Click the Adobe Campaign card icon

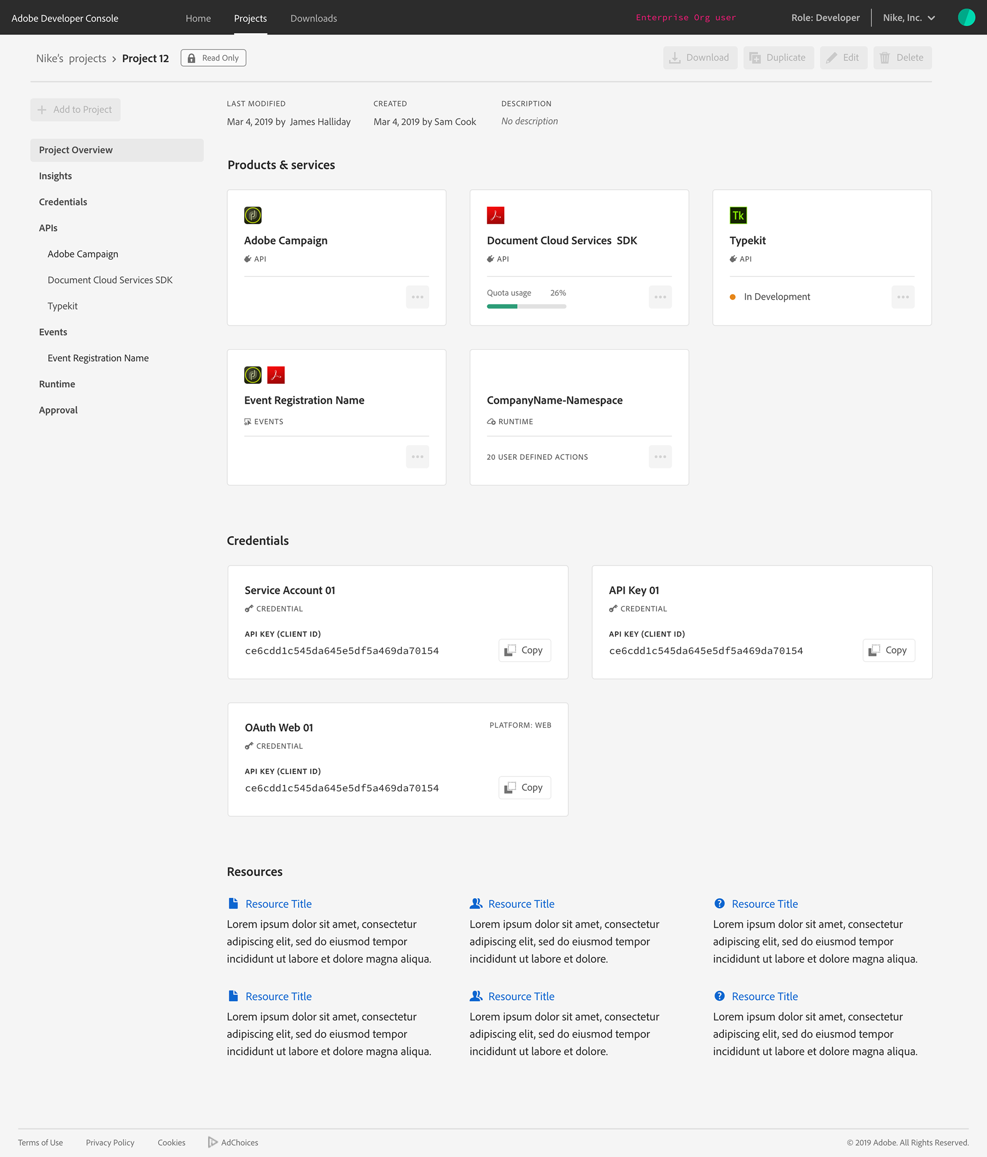(x=252, y=215)
